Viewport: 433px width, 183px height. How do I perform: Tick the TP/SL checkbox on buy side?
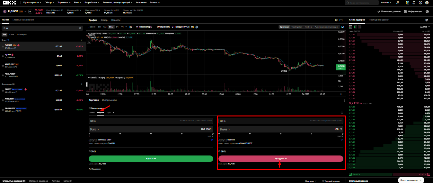[90, 151]
